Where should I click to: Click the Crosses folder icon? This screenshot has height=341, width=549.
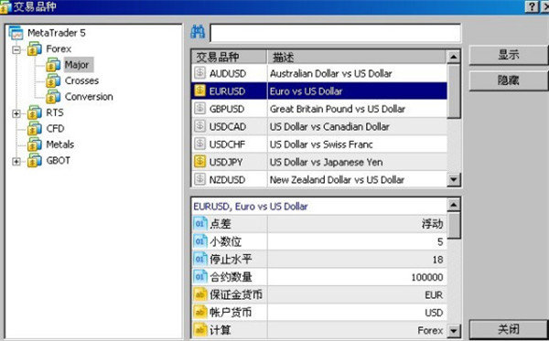[x=53, y=80]
